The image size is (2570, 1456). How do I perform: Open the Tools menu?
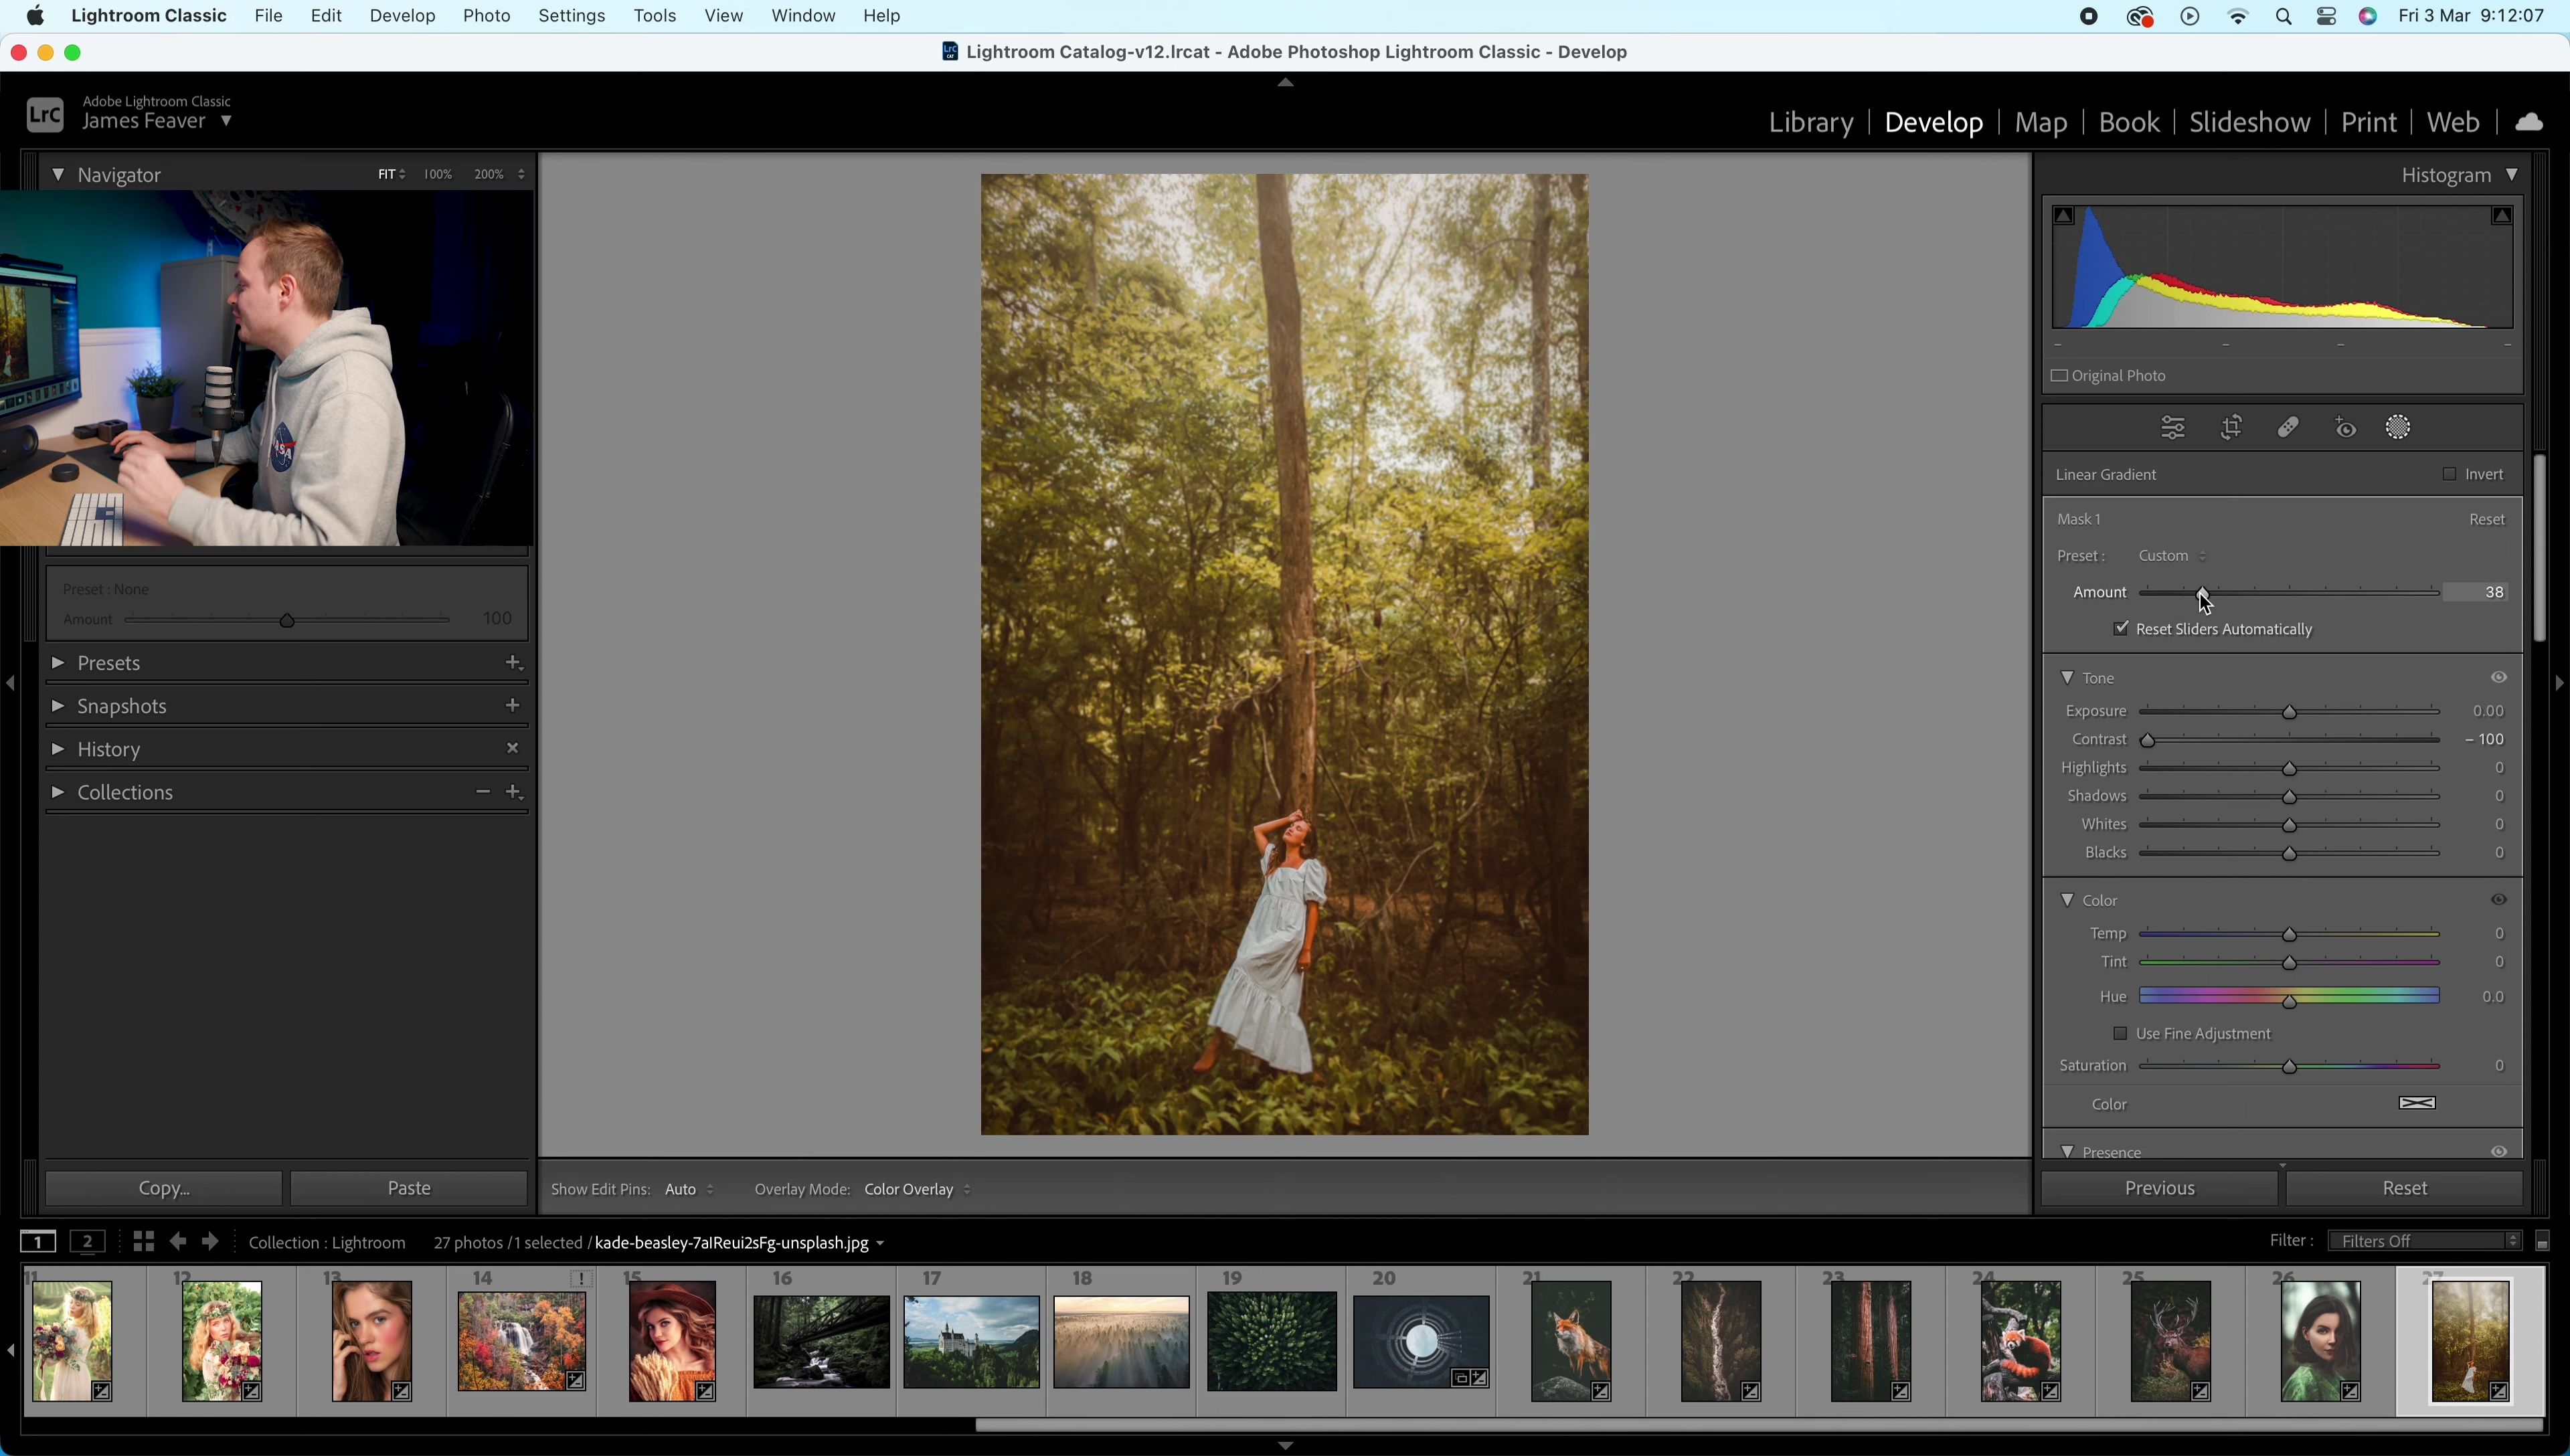(x=654, y=16)
